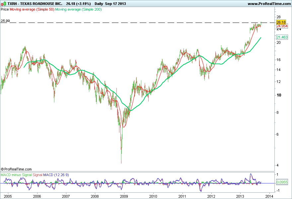Click the 0.0955 MACD value tag
Screen dimensions: 292x199
pyautogui.click(x=282, y=182)
